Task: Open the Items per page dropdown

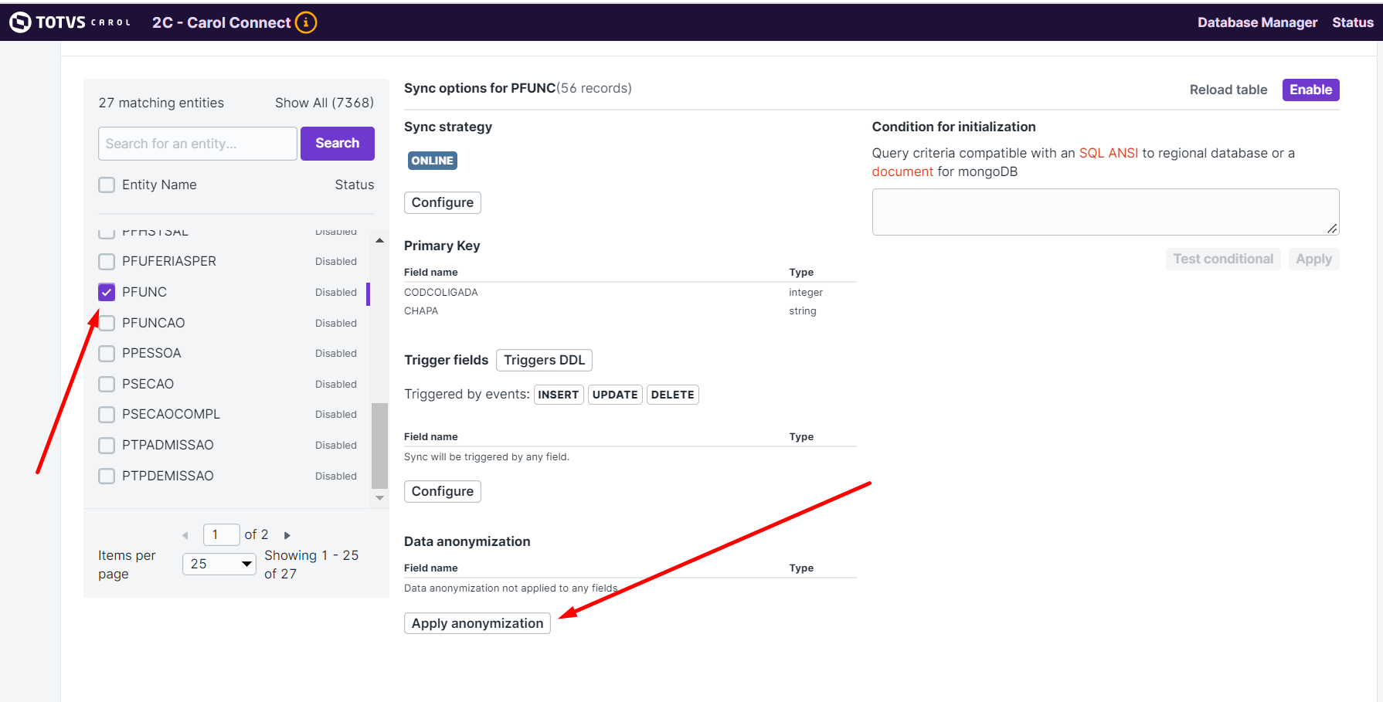Action: click(x=219, y=564)
